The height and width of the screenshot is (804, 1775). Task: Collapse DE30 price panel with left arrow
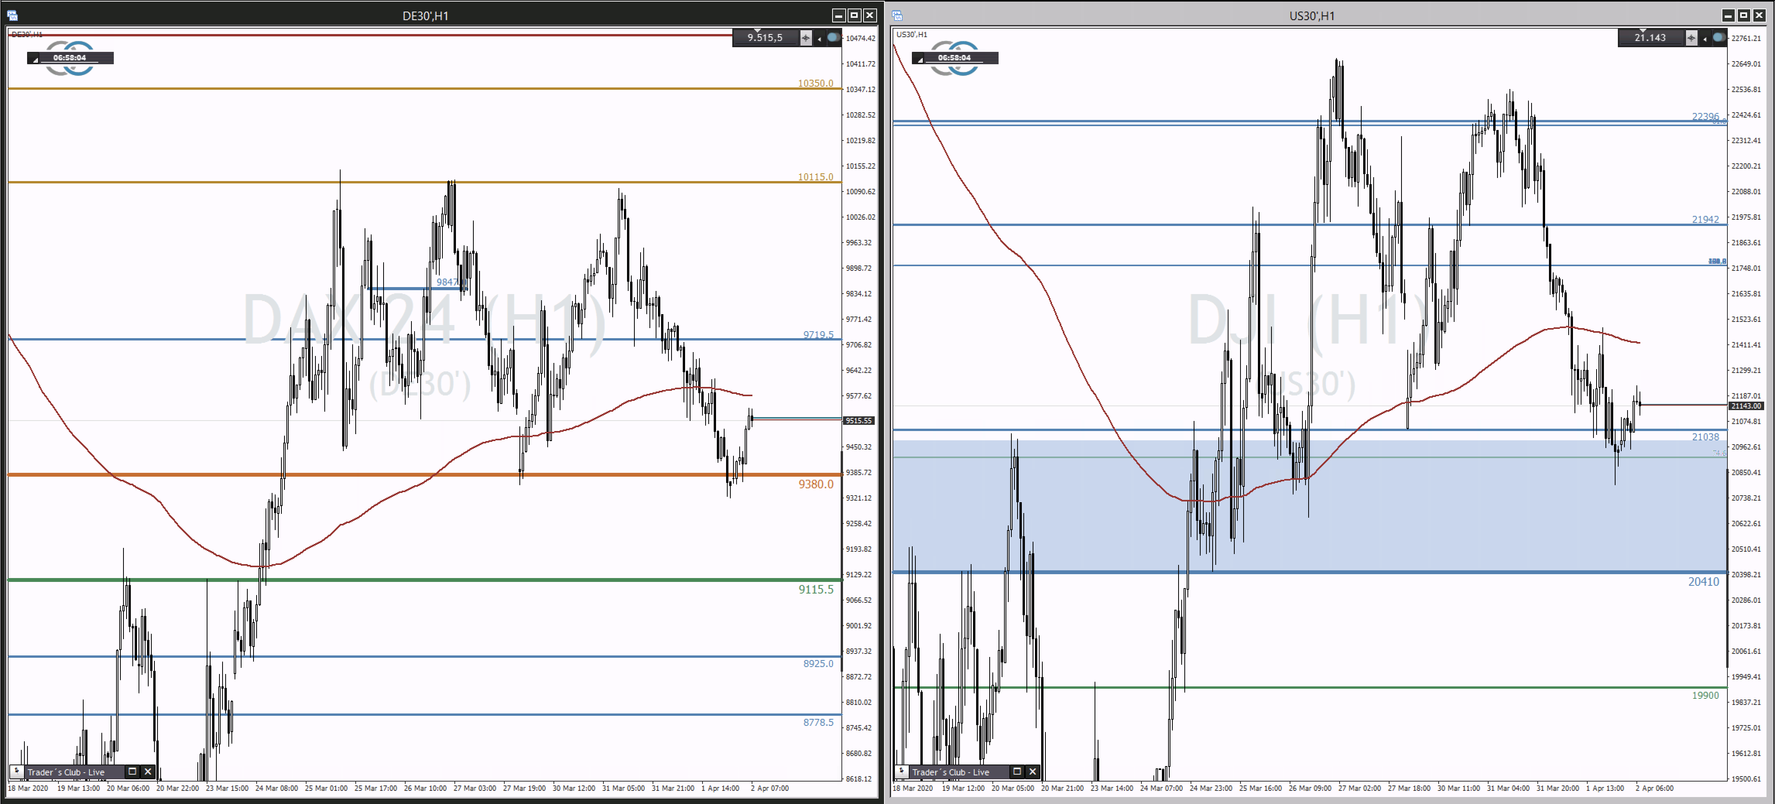coord(819,39)
